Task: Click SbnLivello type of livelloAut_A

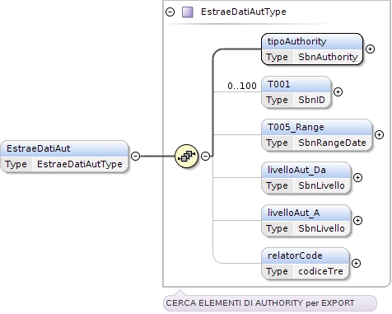Action: [x=321, y=228]
